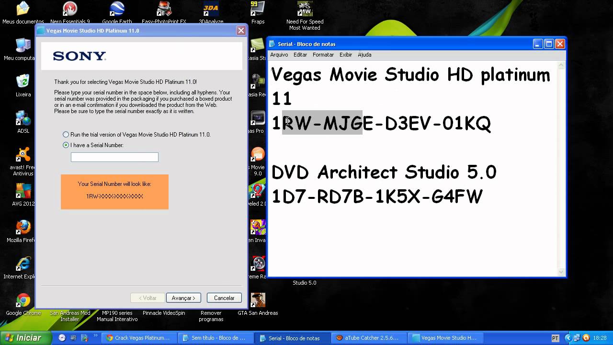
Task: Open Easy-PhotoPrint EX shortcut
Action: pos(164,12)
